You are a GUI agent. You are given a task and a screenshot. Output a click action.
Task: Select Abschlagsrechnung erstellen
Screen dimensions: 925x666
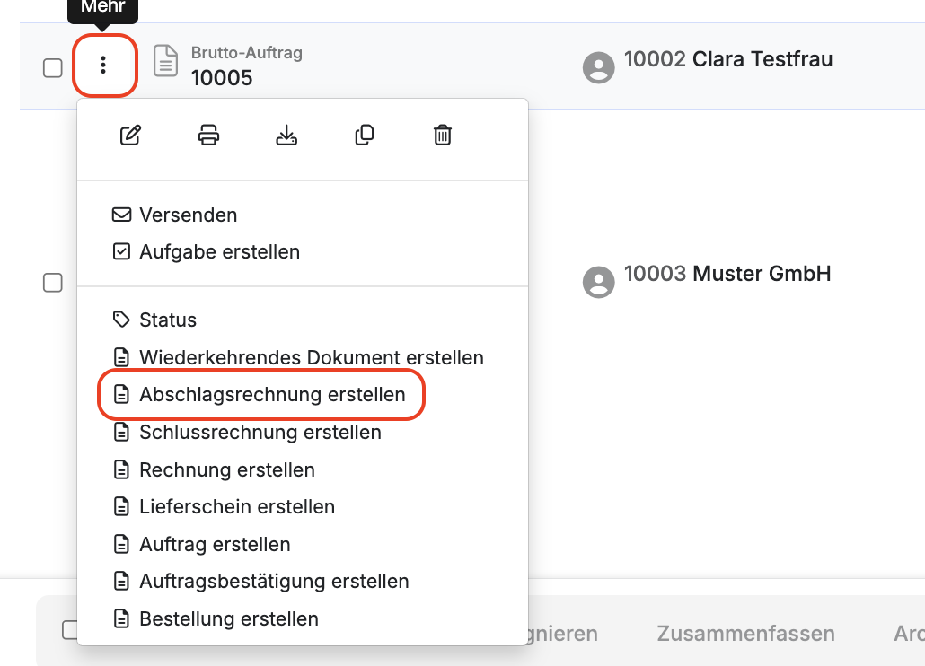tap(271, 395)
